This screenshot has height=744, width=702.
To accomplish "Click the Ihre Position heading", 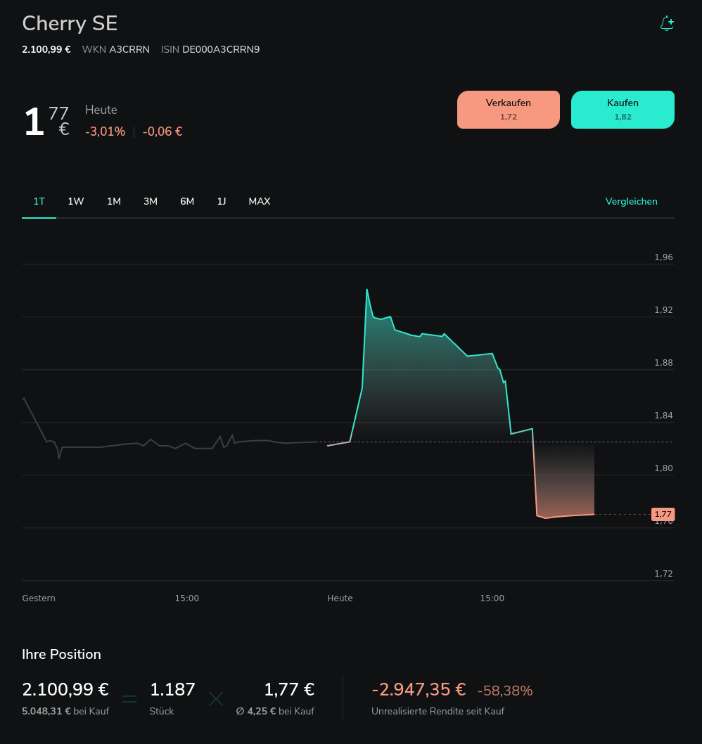I will click(62, 654).
